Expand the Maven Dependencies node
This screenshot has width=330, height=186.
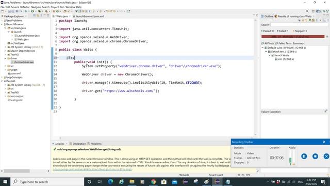[5, 51]
